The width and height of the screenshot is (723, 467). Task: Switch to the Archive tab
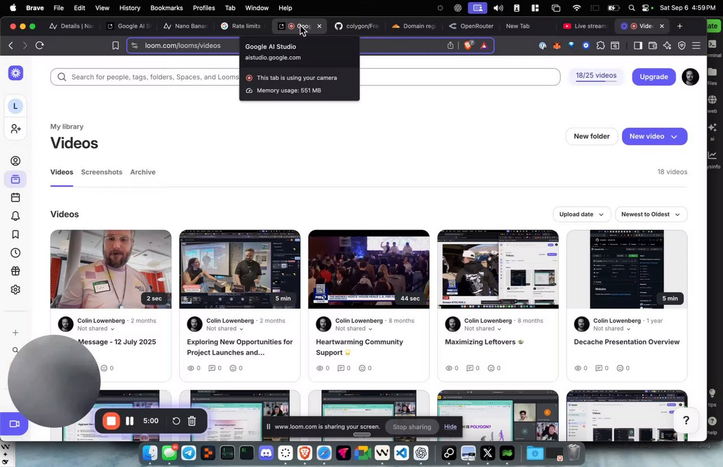(x=143, y=172)
